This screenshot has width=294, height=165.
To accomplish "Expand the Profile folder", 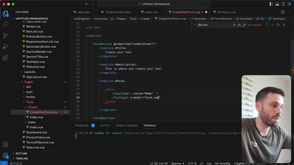I will (30, 97).
